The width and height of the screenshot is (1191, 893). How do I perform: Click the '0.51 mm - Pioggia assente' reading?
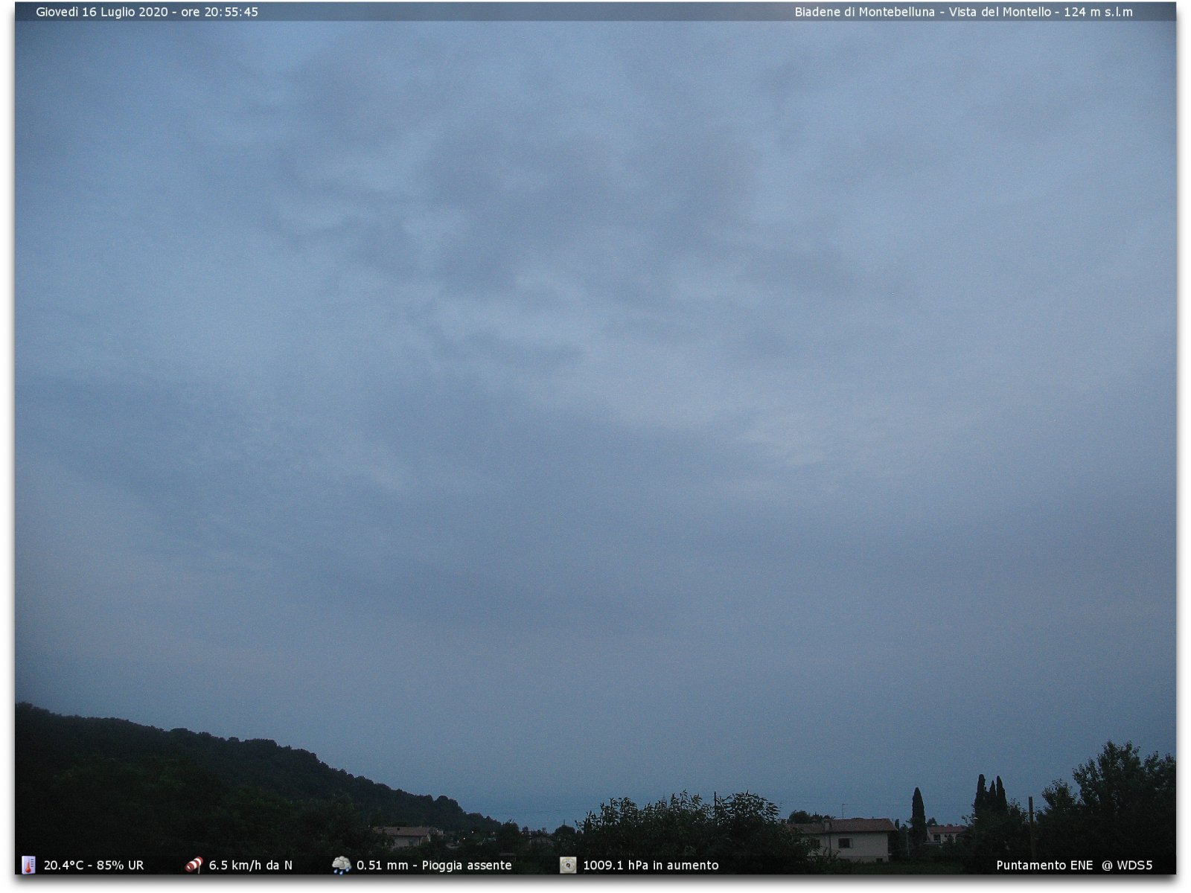click(434, 865)
